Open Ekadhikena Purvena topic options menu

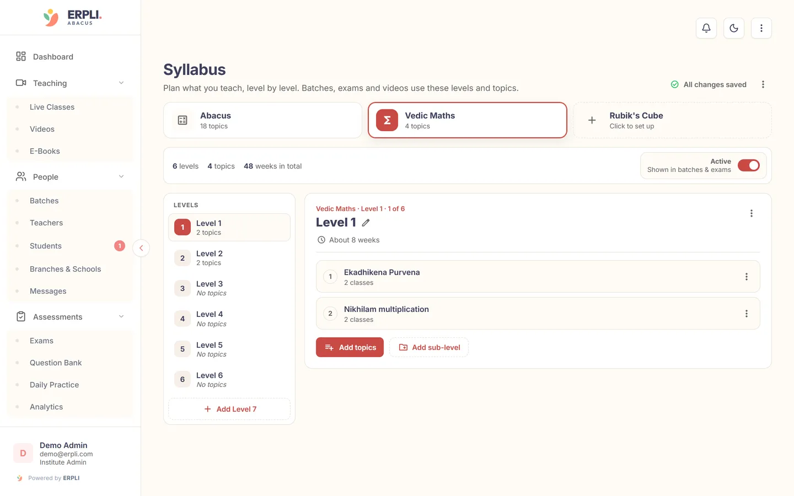pos(747,277)
